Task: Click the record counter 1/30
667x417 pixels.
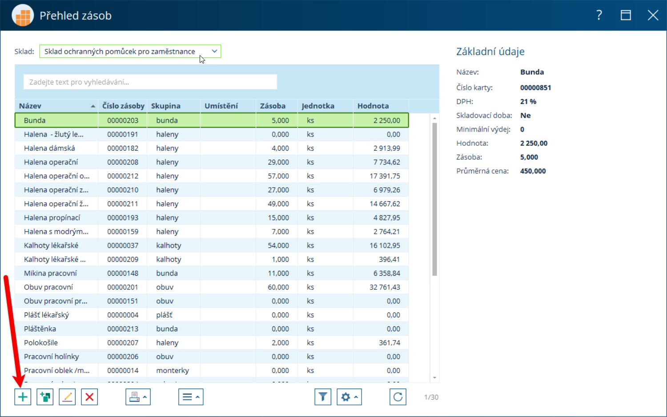Action: click(431, 397)
